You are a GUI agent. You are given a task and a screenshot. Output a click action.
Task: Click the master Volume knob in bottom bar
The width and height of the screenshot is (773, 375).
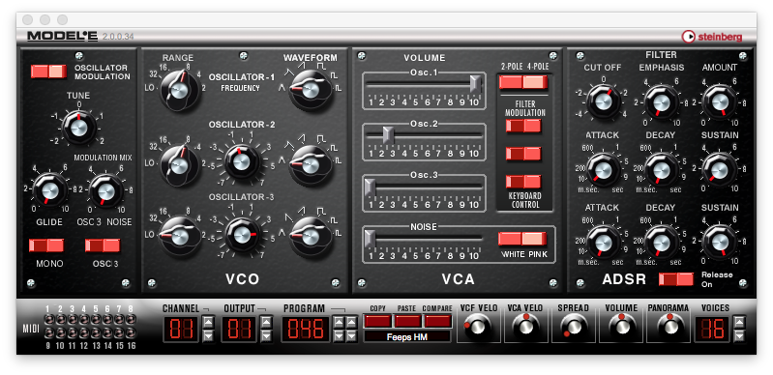coord(621,327)
